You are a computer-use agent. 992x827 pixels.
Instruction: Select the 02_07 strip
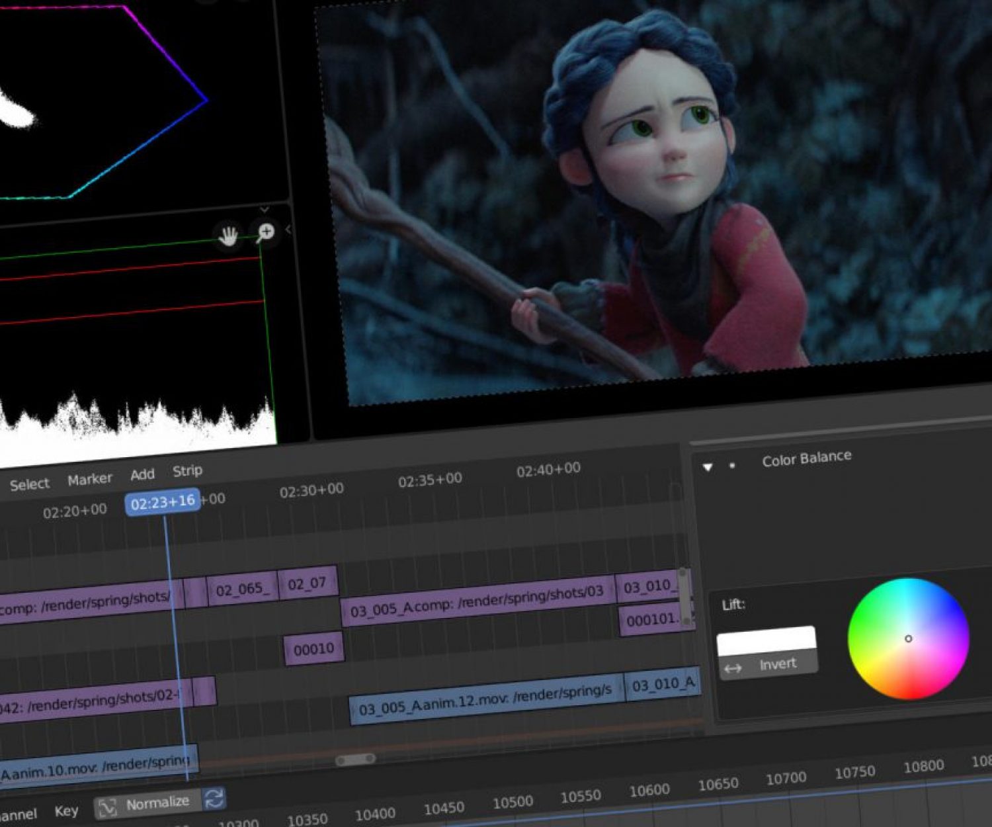click(308, 584)
